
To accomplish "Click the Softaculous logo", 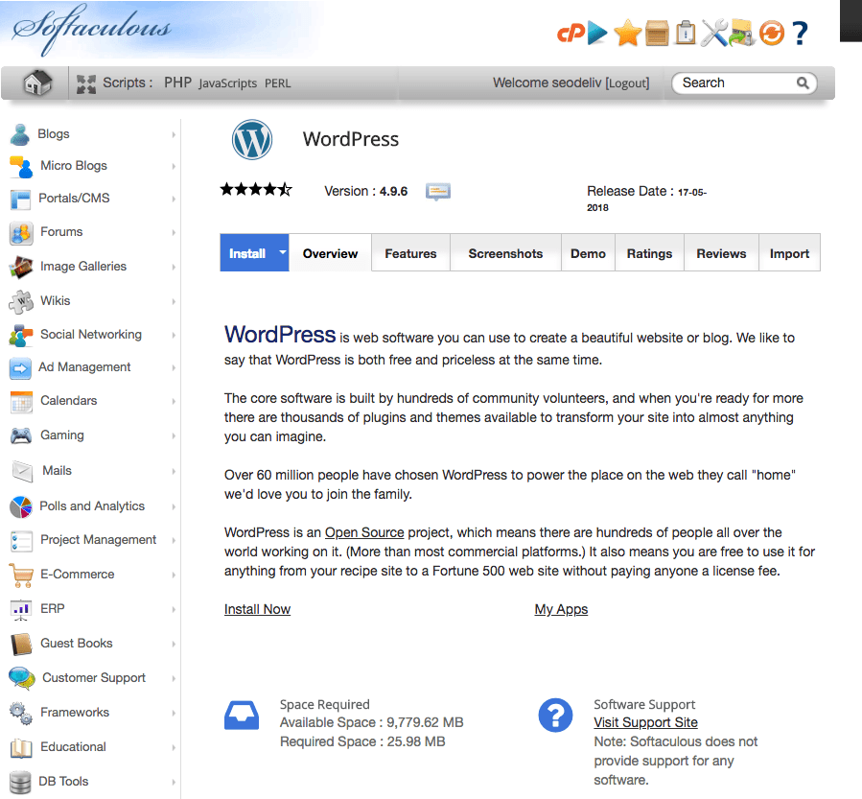I will click(92, 29).
